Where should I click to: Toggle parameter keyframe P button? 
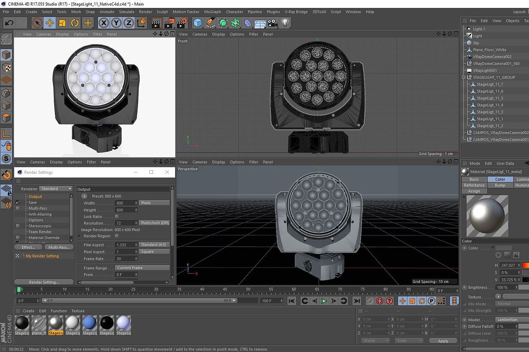(432, 301)
